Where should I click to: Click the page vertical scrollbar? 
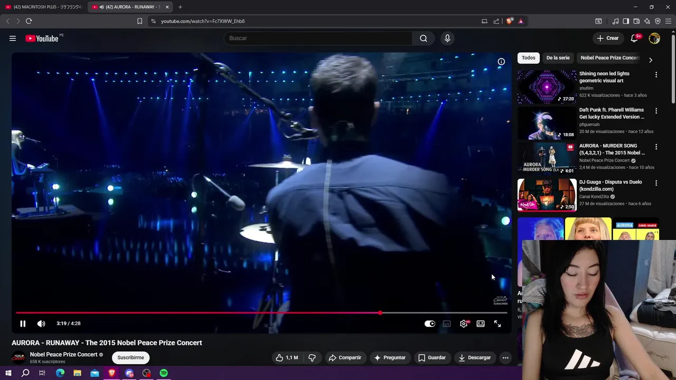point(673,69)
